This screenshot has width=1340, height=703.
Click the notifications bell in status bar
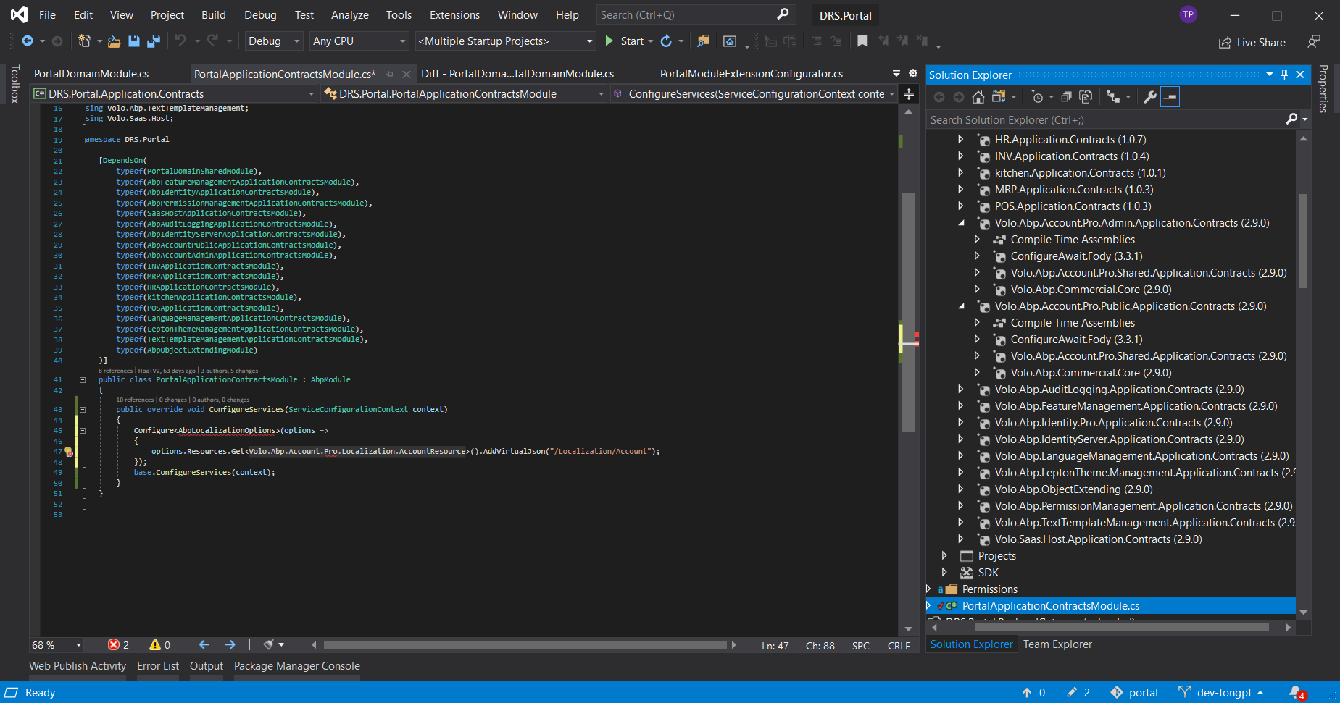(1297, 692)
